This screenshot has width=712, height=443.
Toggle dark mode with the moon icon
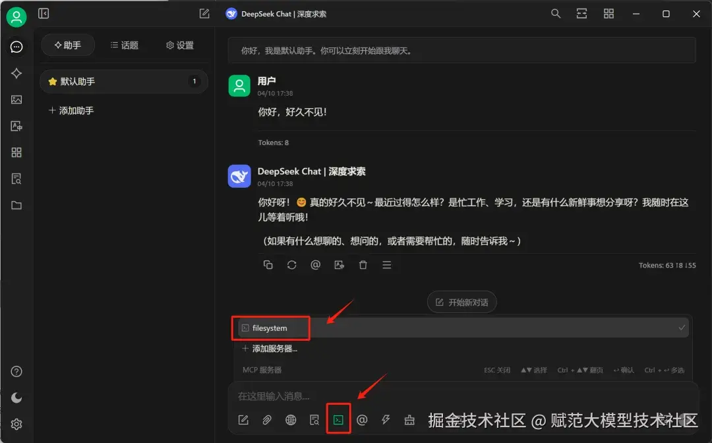tap(16, 398)
